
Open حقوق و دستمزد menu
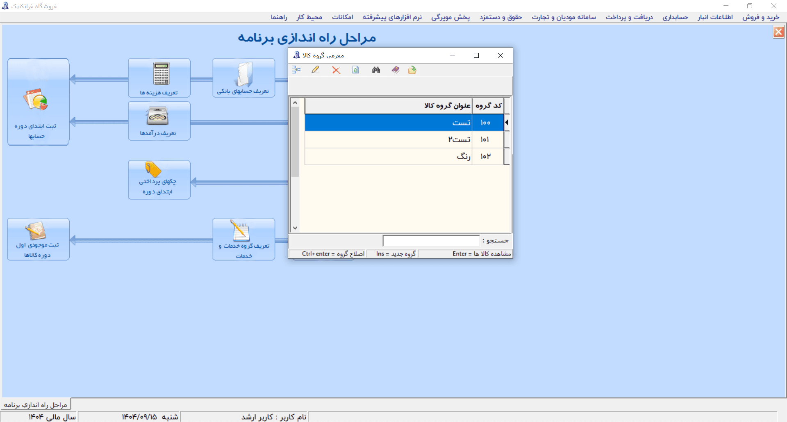501,17
